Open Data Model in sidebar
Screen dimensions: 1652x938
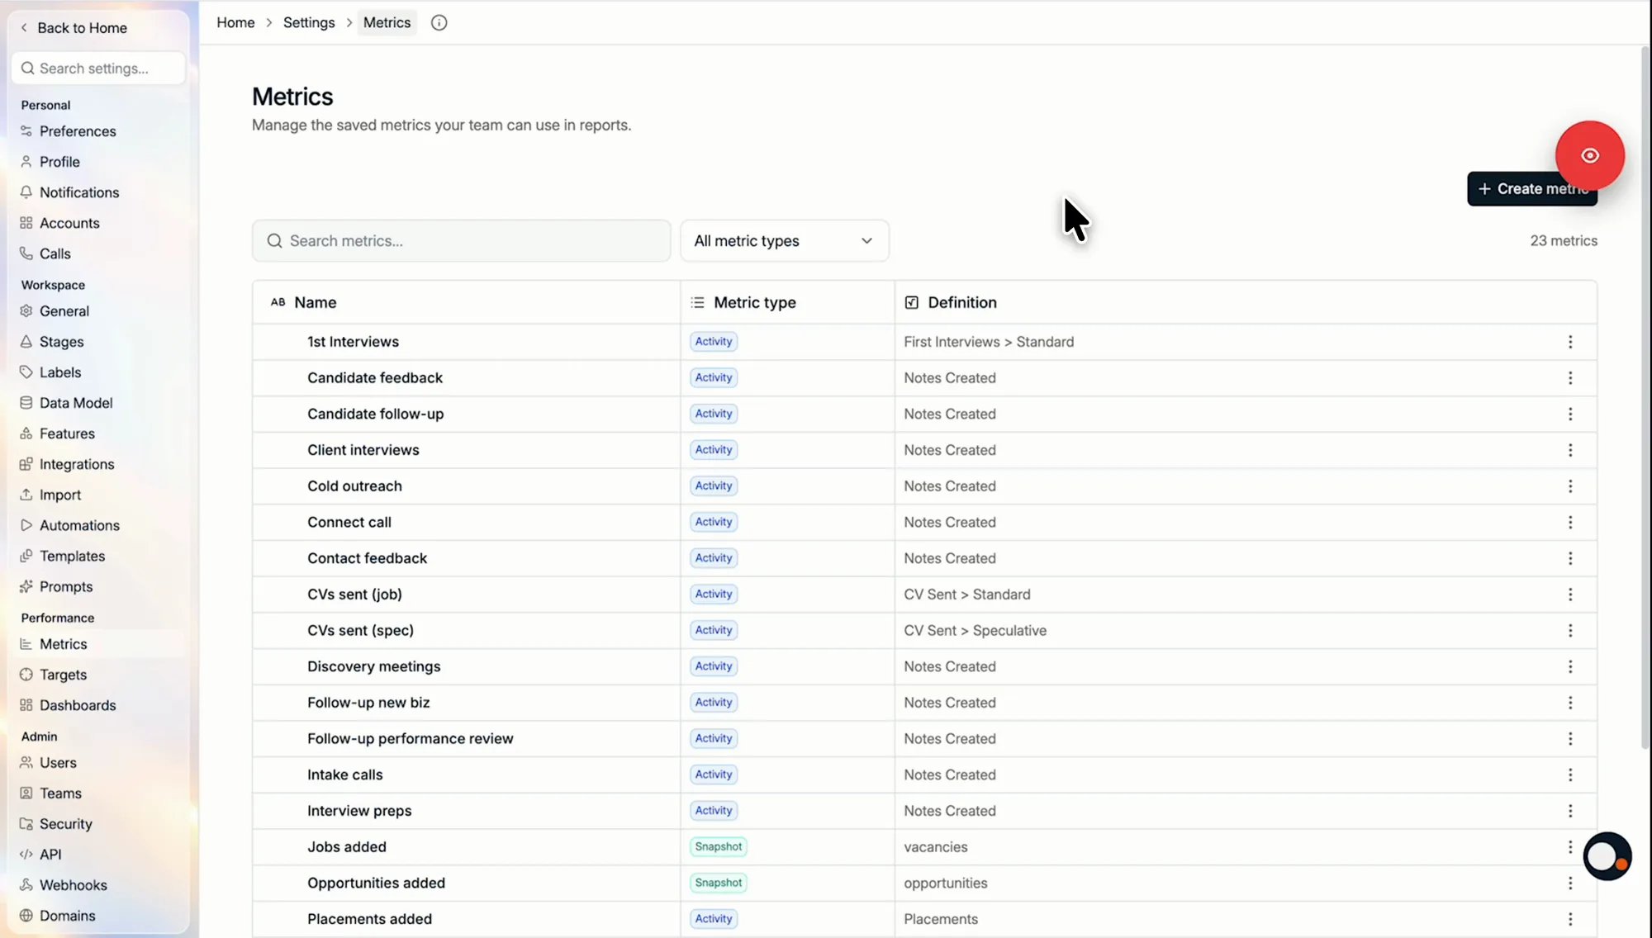(x=76, y=403)
